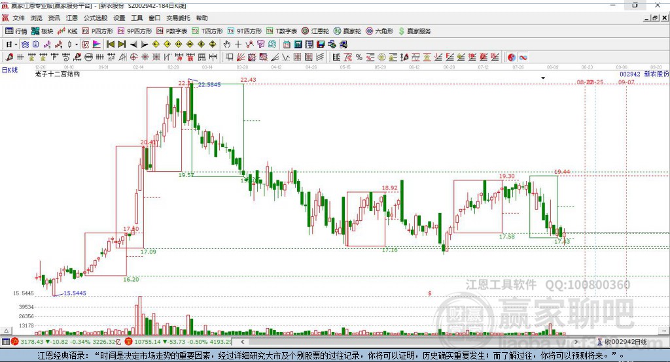The width and height of the screenshot is (670, 362).
Task: Click the 收002942日线 status bar item
Action: pyautogui.click(x=622, y=342)
